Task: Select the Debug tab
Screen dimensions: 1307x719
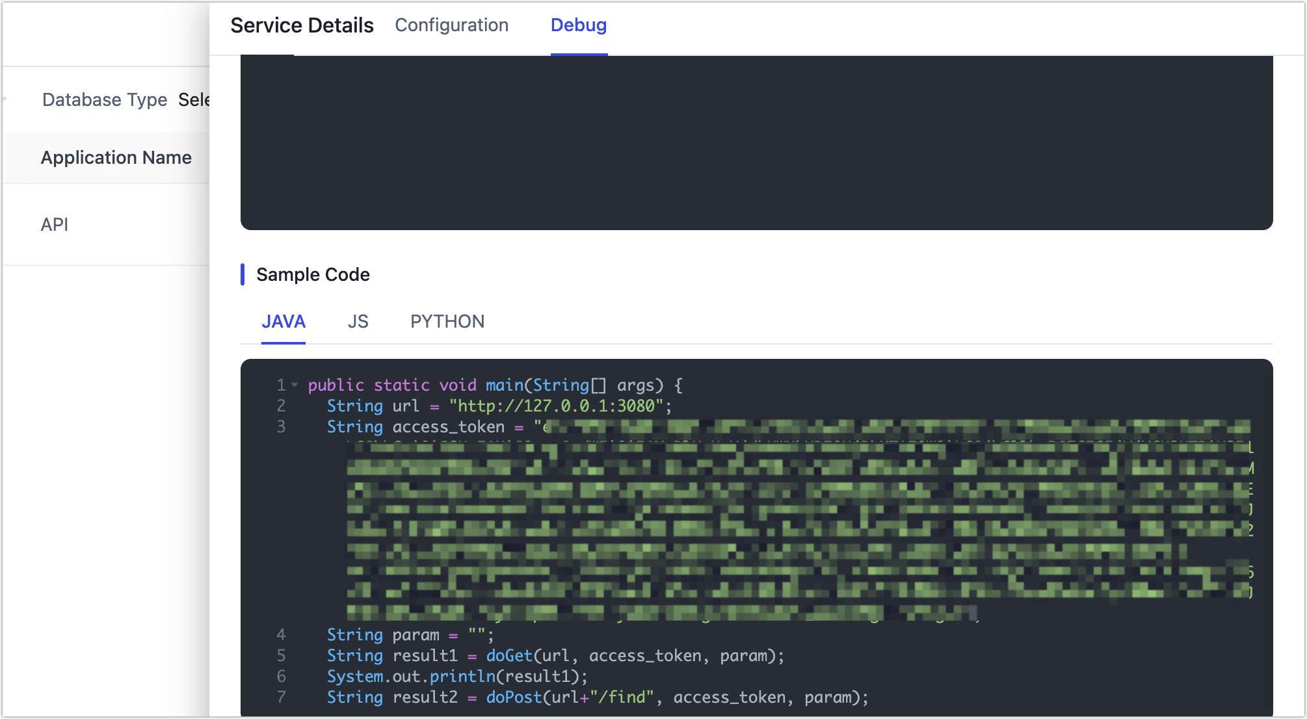Action: pos(578,25)
